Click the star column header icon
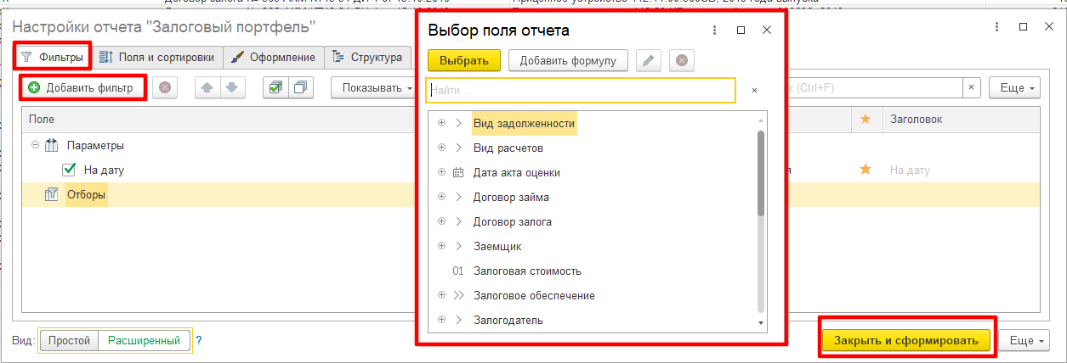 pos(866,120)
